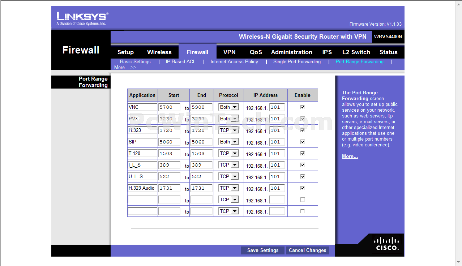The width and height of the screenshot is (462, 266).
Task: Click the empty IP field in last row
Action: 277,211
